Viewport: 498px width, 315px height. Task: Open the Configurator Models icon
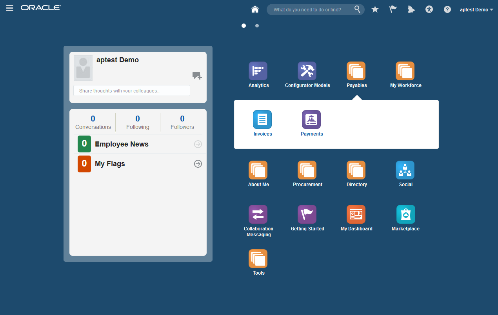point(307,71)
